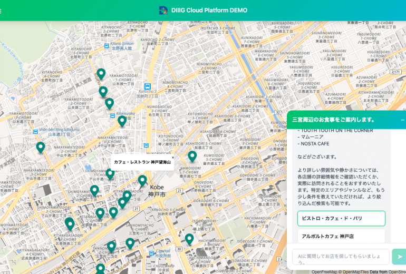406x274 pixels.
Task: Click the 三宮周辺のお食事をご案内します chat header
Action: point(333,120)
